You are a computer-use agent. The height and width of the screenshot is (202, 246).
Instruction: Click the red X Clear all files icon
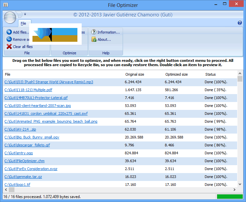(9, 47)
